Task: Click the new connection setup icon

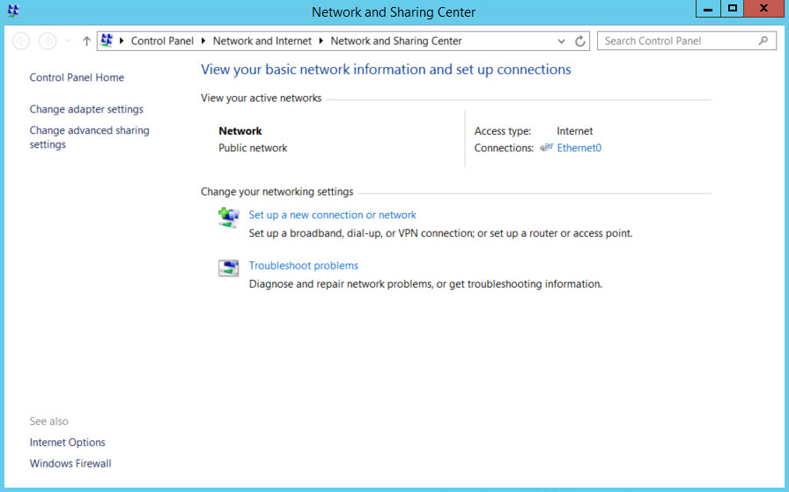Action: click(228, 217)
